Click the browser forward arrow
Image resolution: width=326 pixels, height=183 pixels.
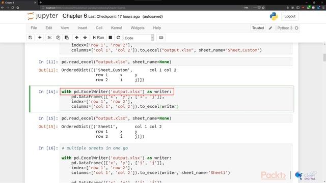(x=8, y=8)
